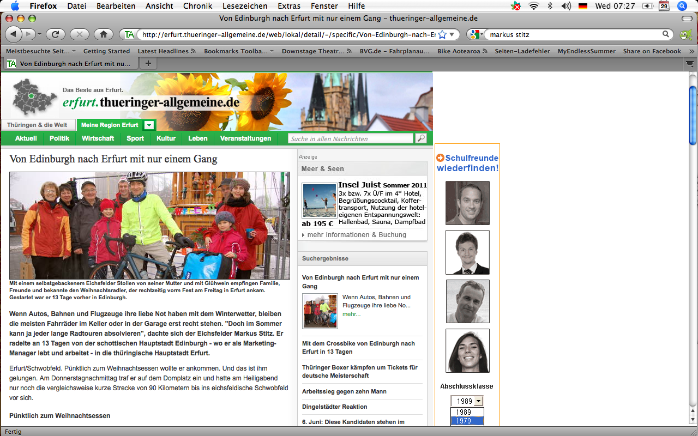Viewport: 698px width, 436px height.
Task: Open the Chronik menu
Action: point(198,6)
